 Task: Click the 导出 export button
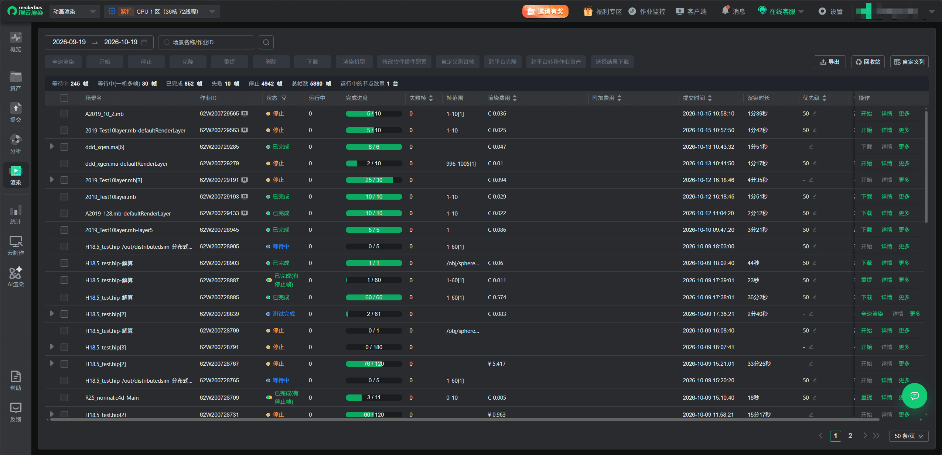point(830,62)
